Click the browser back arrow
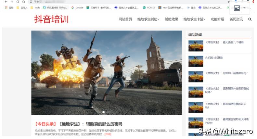The height and width of the screenshot is (139, 257). [6, 2]
